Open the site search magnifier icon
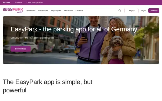Viewport: 162px width, 101px height. pos(120,11)
